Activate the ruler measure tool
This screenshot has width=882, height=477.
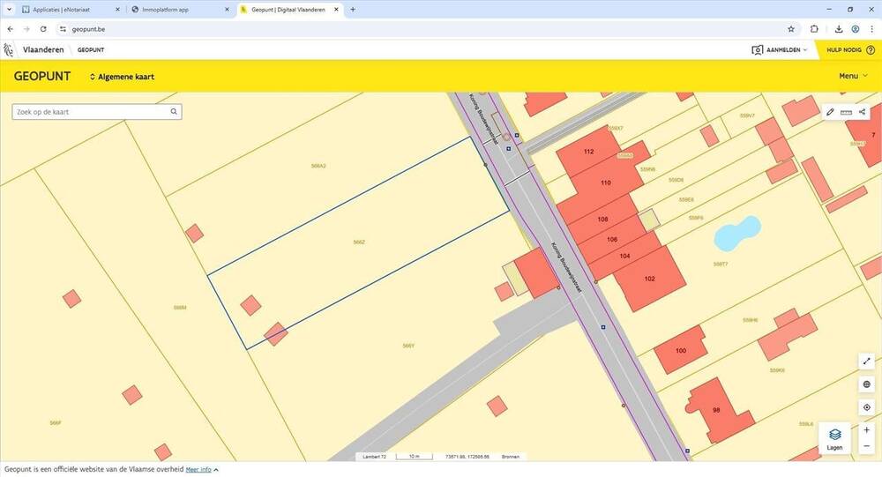click(x=846, y=112)
